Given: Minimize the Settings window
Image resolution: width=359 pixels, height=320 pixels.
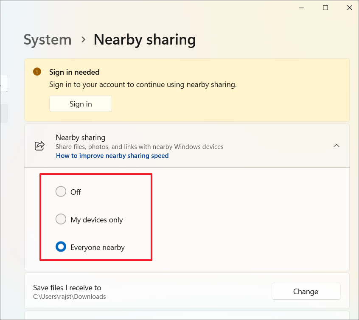Looking at the screenshot, I should click(301, 8).
